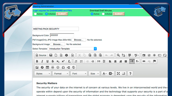The width and height of the screenshot is (172, 96).
Task: Select InActive for Download Draft Minutes
Action: tap(103, 14)
